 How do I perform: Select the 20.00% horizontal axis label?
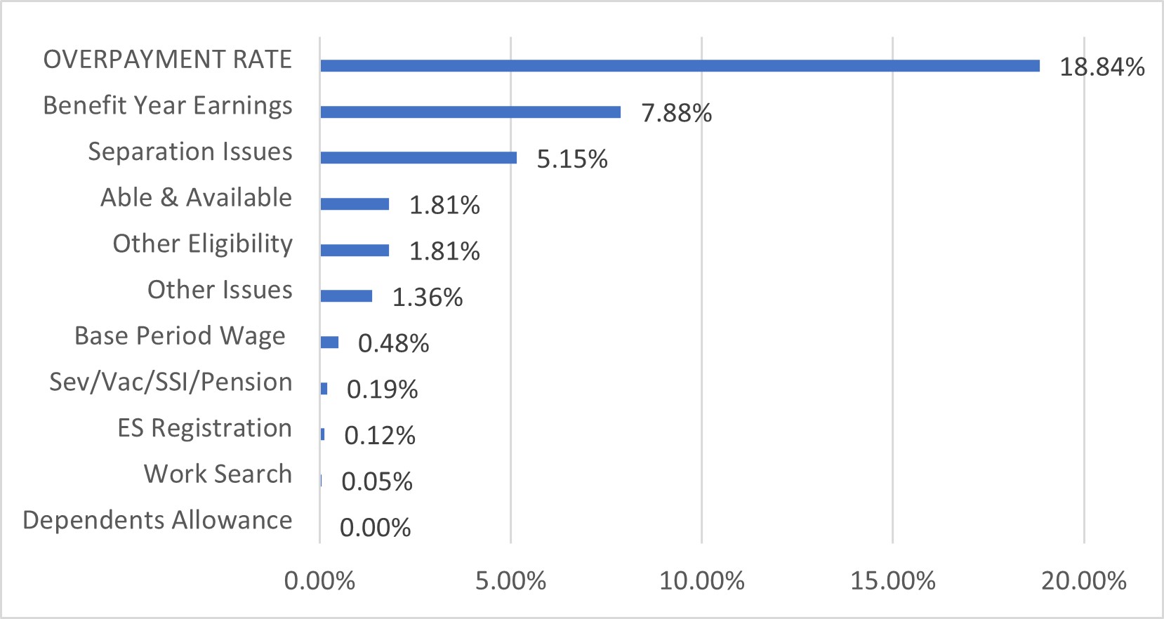(x=1083, y=581)
